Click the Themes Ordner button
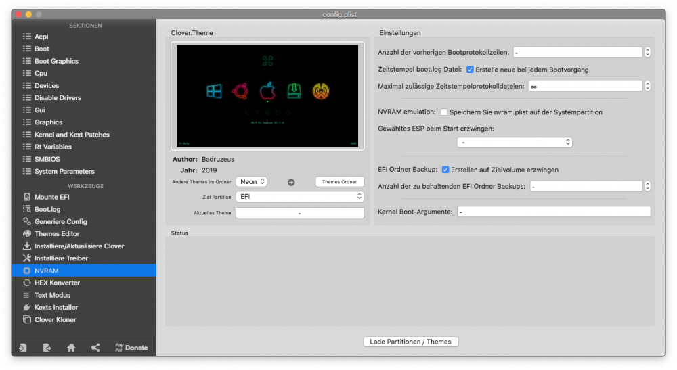 (x=339, y=182)
